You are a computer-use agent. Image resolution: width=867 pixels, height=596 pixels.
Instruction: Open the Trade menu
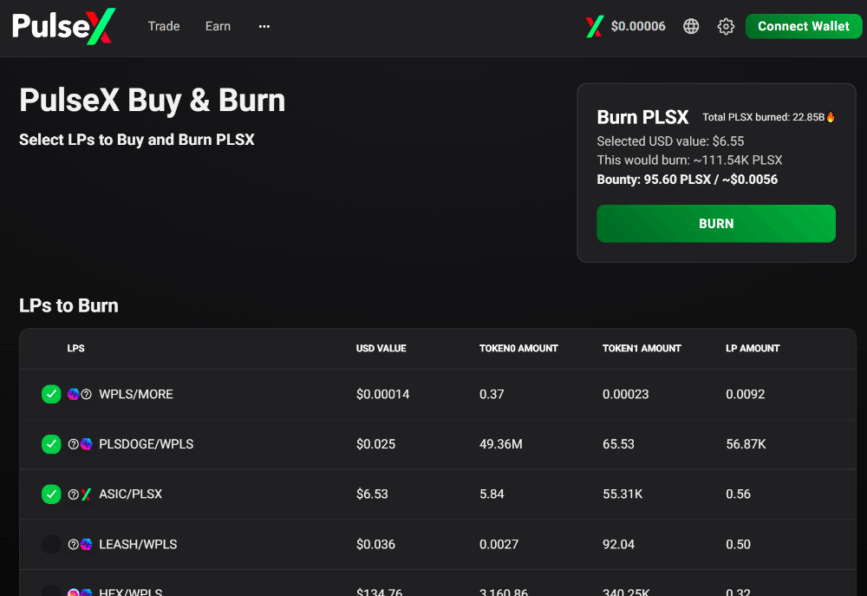click(x=164, y=26)
